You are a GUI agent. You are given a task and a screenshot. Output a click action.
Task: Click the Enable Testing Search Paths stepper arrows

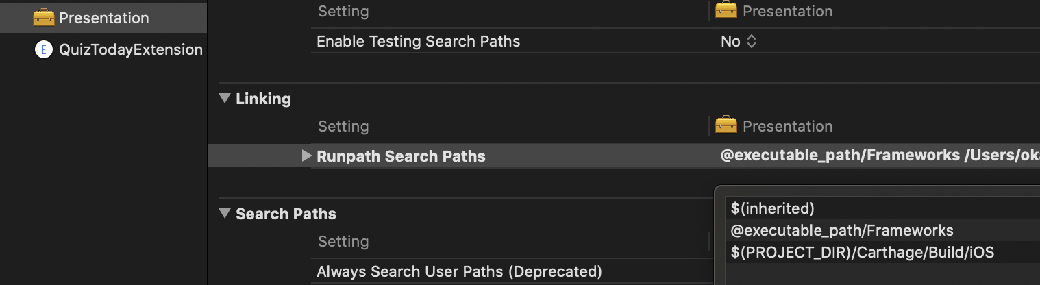tap(751, 41)
